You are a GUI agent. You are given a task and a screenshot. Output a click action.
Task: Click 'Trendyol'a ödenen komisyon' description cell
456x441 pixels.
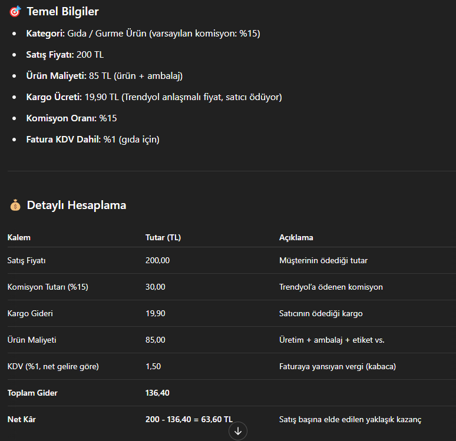331,287
